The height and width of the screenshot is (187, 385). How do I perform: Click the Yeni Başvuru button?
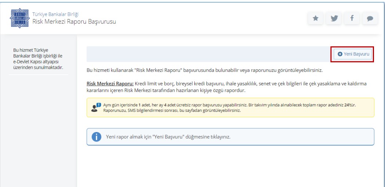click(x=353, y=54)
